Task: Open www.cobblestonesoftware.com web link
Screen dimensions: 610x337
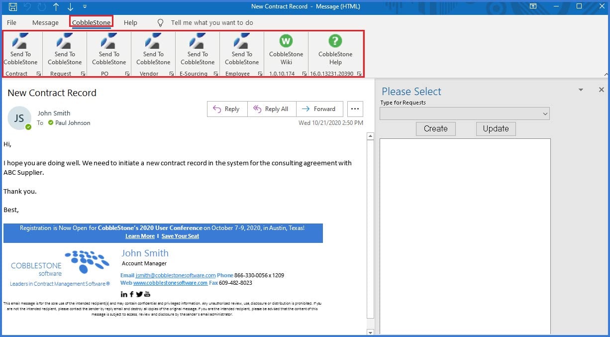Action: pyautogui.click(x=170, y=283)
